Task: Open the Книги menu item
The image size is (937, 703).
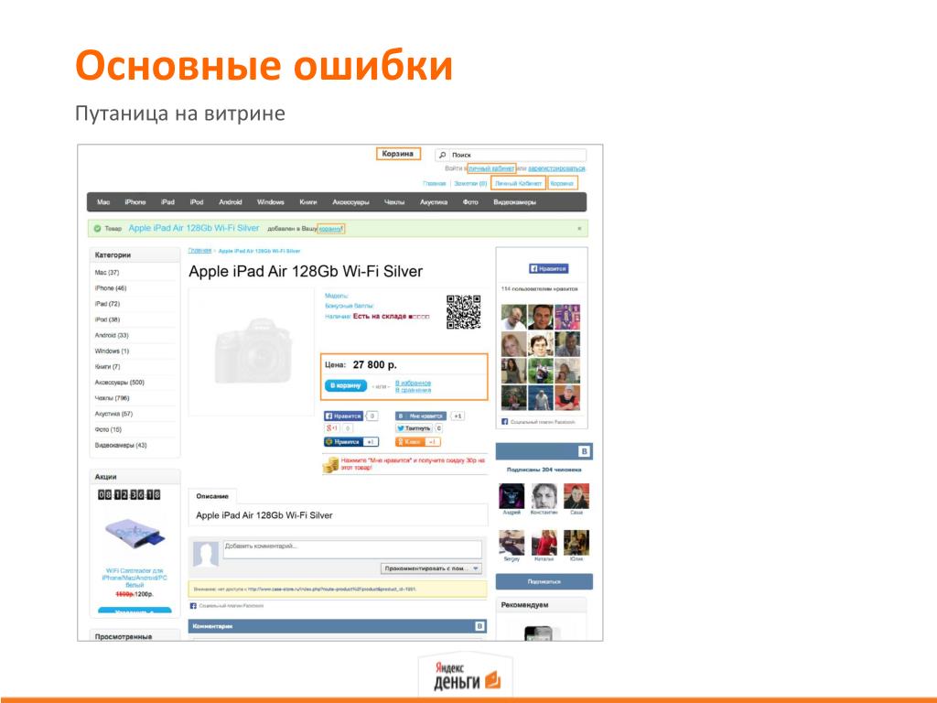Action: pos(308,202)
